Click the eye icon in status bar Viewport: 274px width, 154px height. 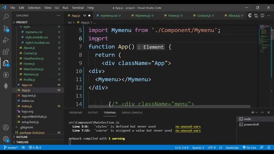point(23,148)
